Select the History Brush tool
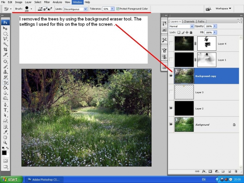This screenshot has height=183, width=244. coord(5,77)
